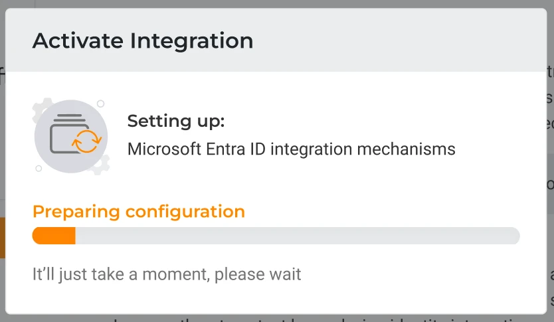The image size is (554, 322).
Task: Click the orange filled part of progress bar
Action: 54,236
